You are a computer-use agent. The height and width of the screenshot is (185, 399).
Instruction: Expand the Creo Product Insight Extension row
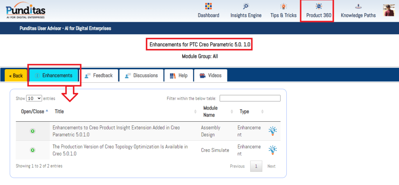point(33,131)
